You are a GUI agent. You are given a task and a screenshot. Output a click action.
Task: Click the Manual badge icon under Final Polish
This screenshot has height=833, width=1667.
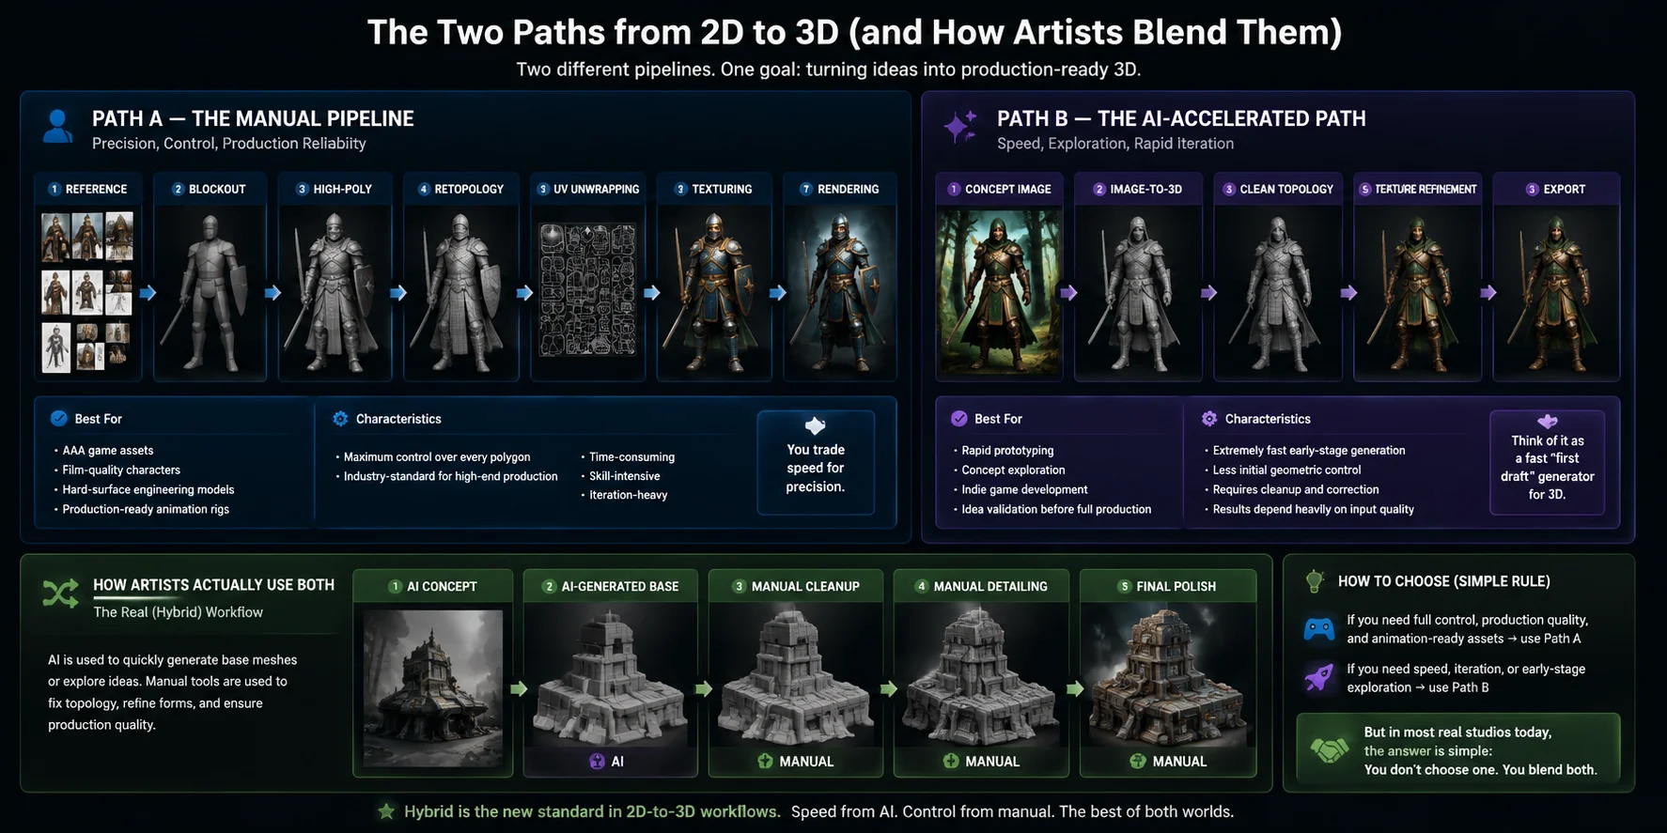coord(1137,762)
